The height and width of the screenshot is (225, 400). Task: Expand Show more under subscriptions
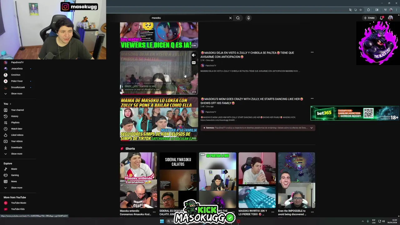coord(17,93)
